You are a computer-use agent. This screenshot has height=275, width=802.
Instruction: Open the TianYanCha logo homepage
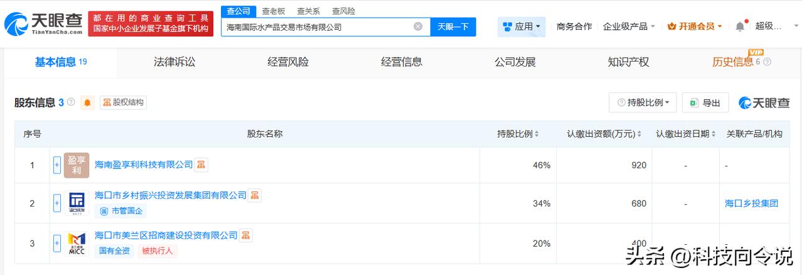(x=43, y=23)
